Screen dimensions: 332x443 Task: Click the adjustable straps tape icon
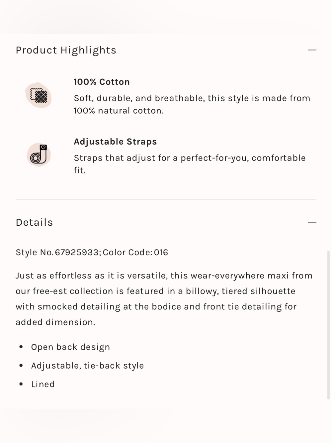coord(39,155)
